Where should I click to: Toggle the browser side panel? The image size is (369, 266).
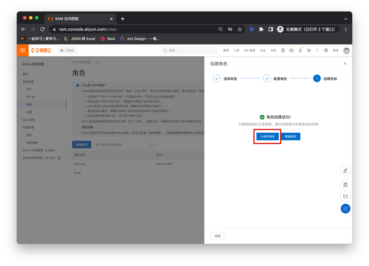click(x=271, y=29)
